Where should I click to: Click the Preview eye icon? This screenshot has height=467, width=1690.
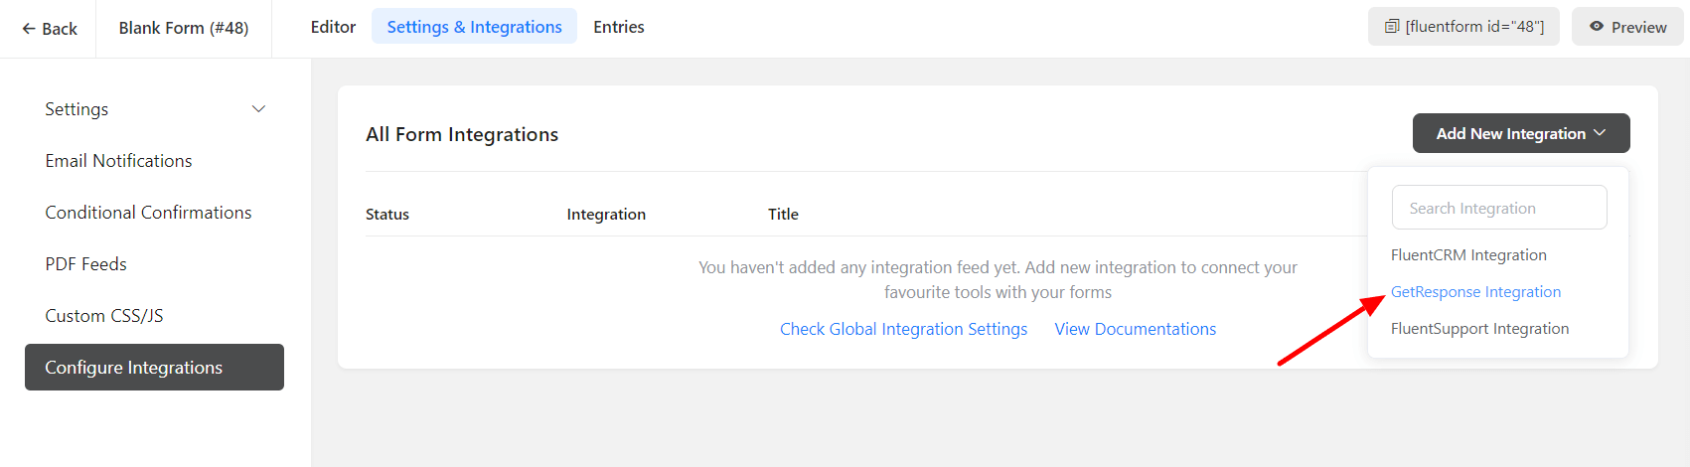click(1596, 27)
